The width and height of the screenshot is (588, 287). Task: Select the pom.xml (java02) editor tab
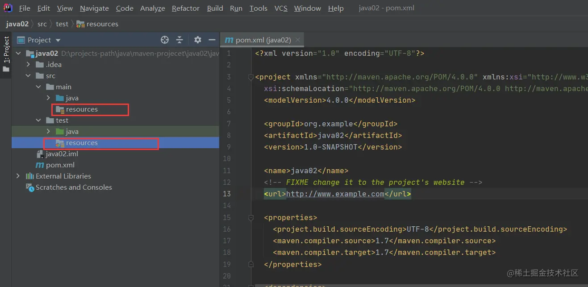coord(263,40)
